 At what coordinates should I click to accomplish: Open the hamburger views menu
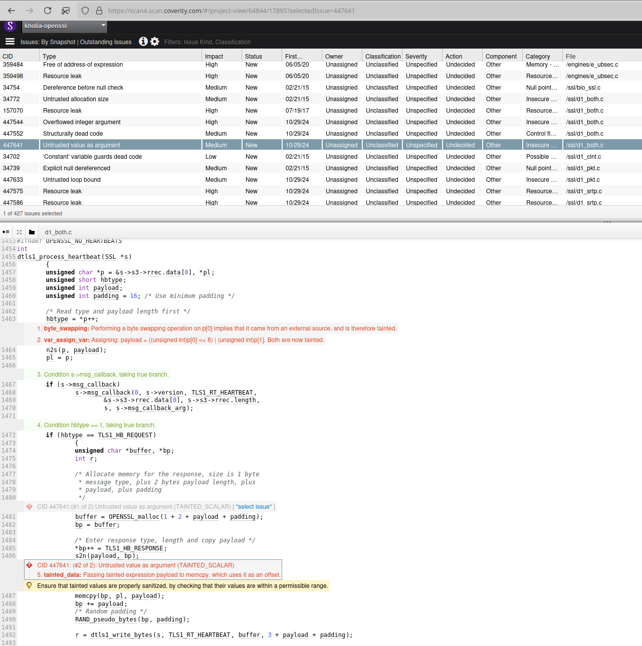point(10,42)
